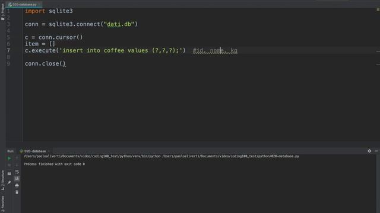This screenshot has width=380, height=213.
Task: Click the inspection status indicator in the editor's top-right corner
Action: coord(378,9)
